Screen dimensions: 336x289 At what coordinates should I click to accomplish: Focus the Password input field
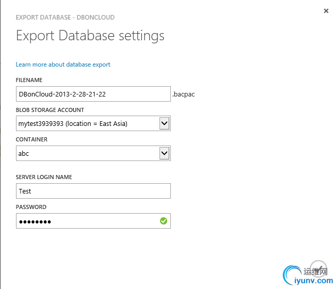click(x=88, y=221)
